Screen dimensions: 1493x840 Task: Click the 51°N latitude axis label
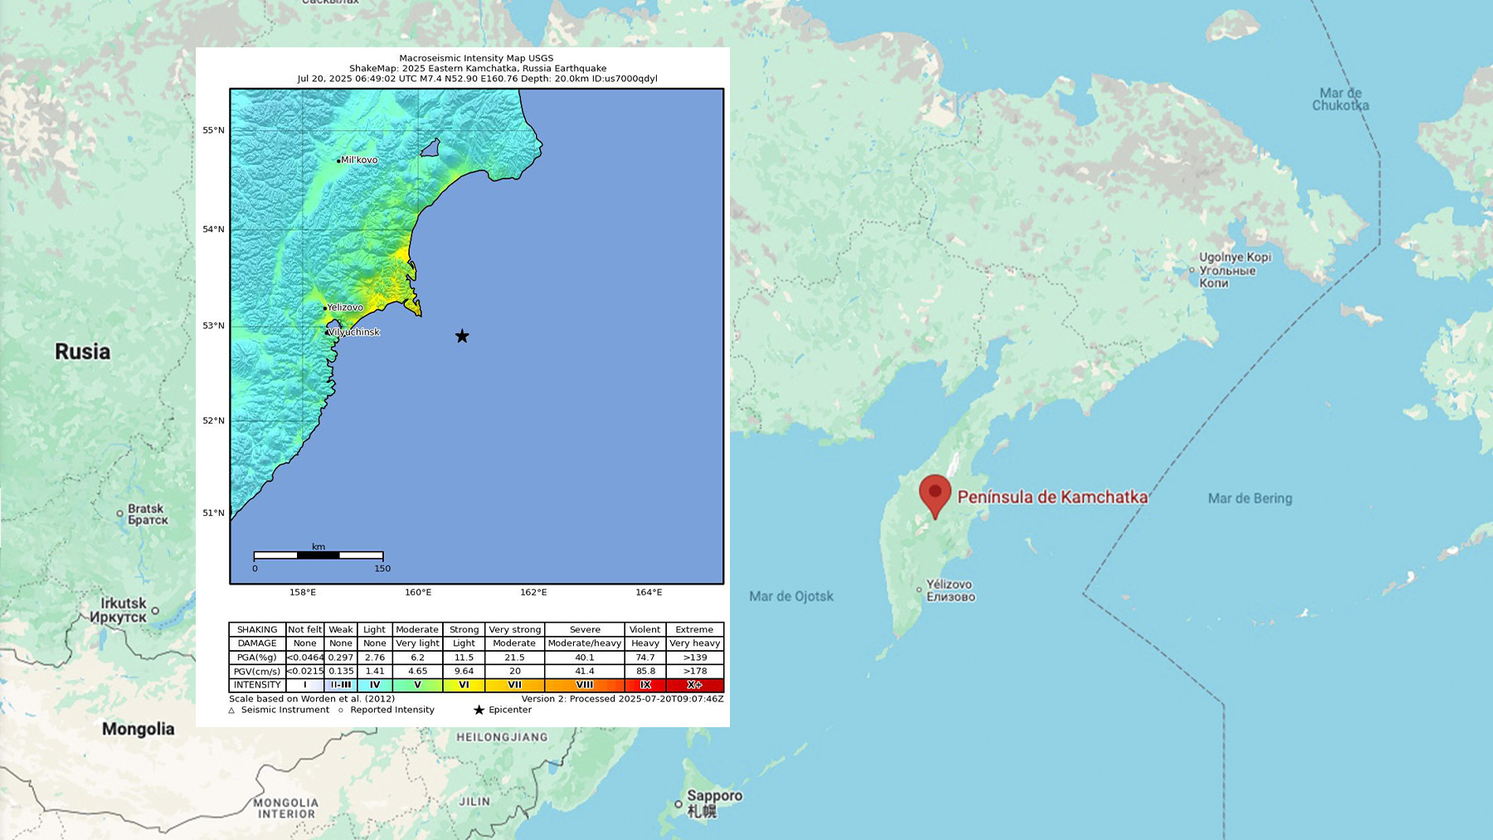tap(213, 512)
